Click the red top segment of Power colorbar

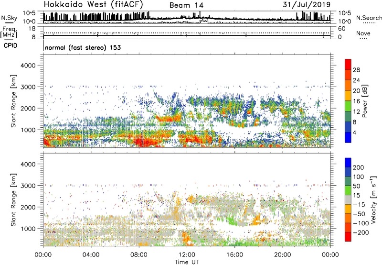348,64
